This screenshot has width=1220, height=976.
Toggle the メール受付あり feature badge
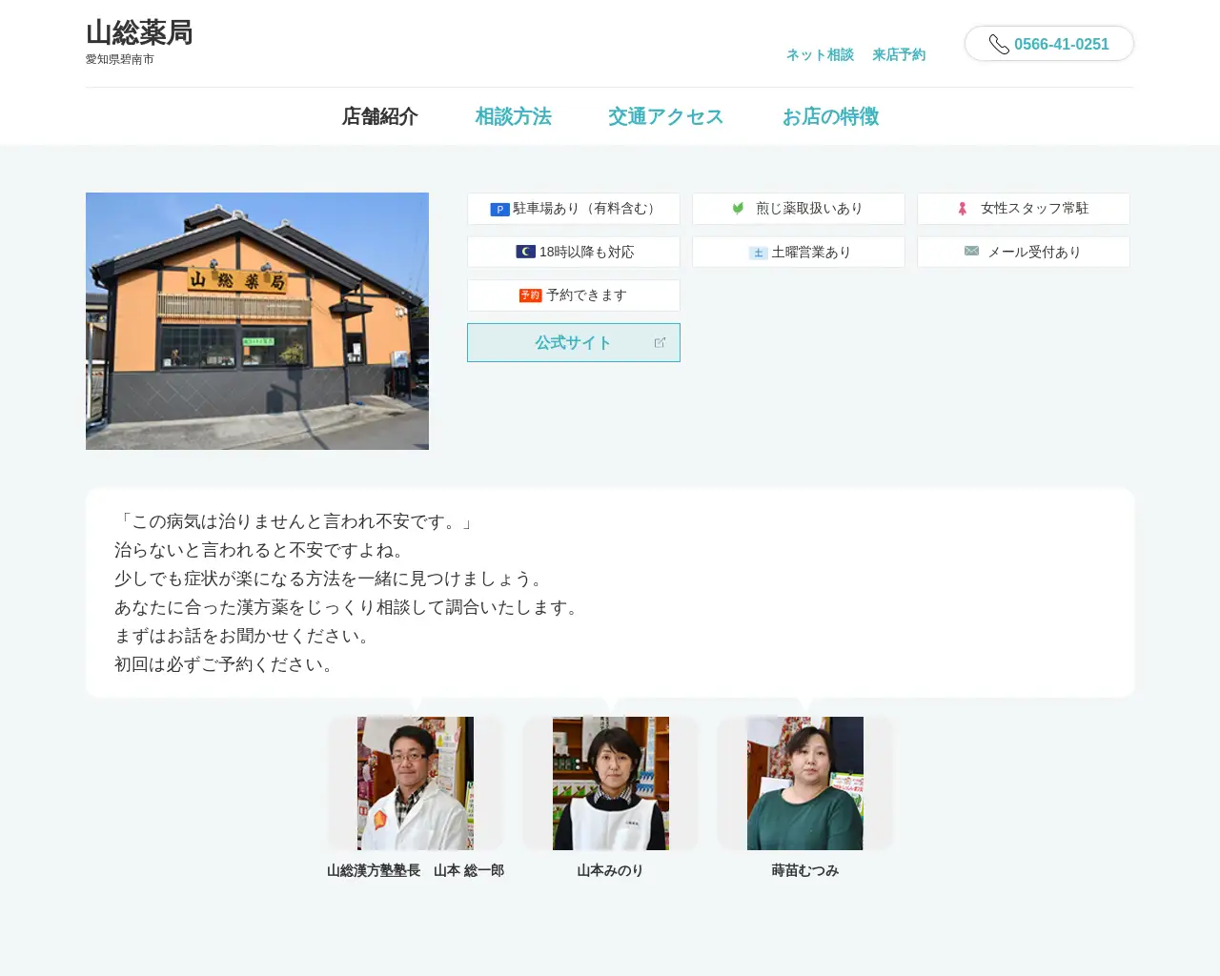coord(1023,251)
